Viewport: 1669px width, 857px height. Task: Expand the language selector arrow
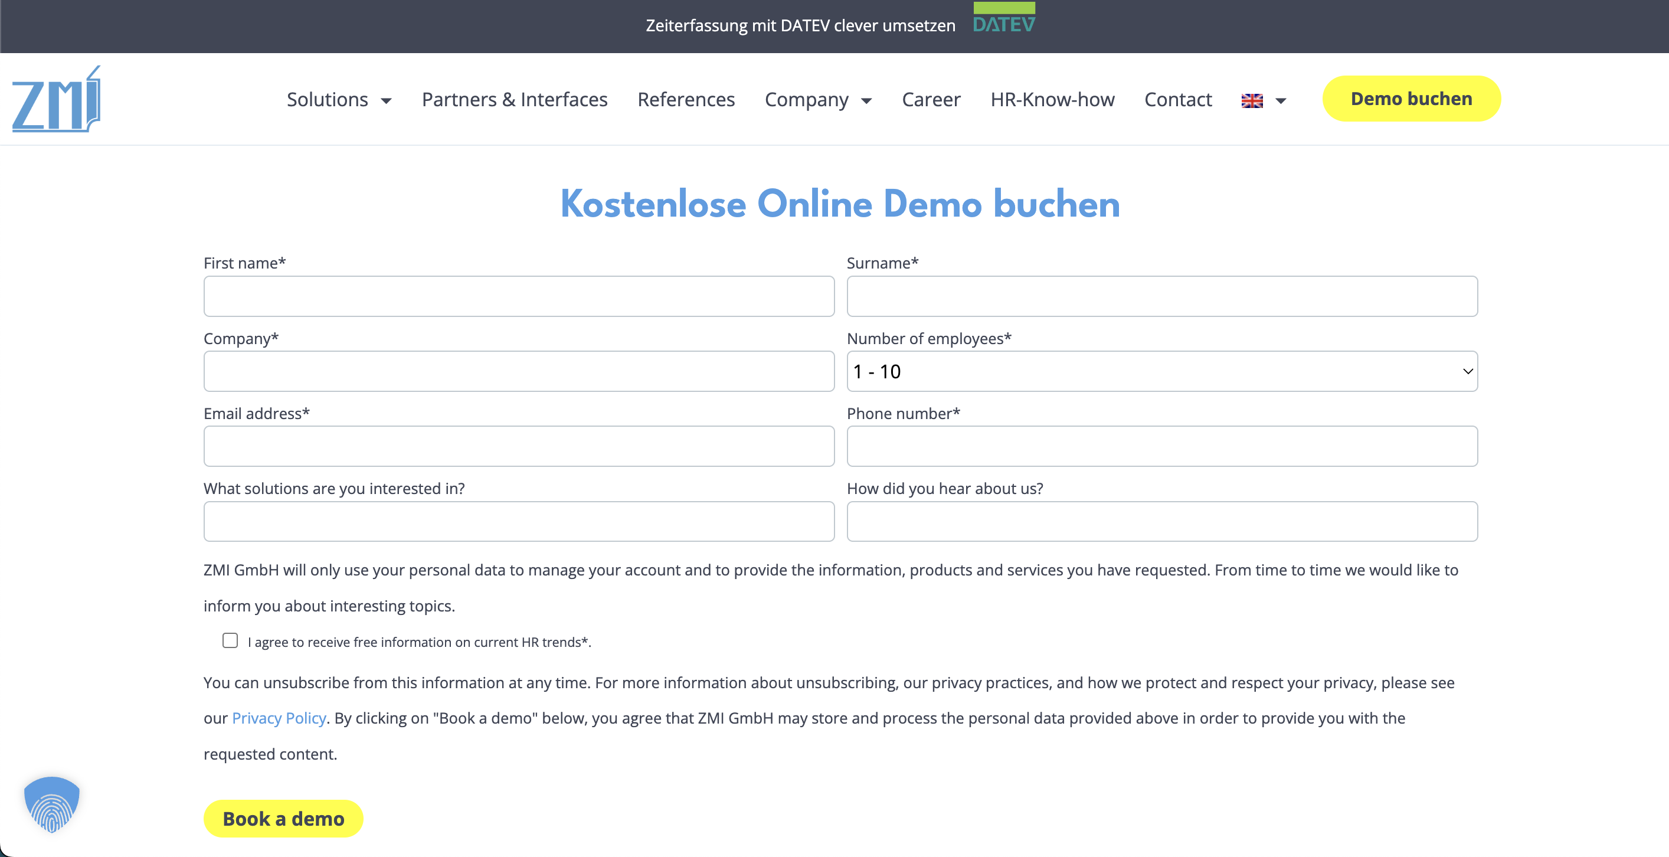pyautogui.click(x=1281, y=100)
